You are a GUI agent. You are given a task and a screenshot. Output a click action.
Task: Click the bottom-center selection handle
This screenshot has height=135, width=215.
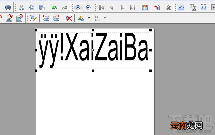(93, 71)
